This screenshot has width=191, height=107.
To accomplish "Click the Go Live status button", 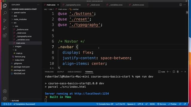I will pyautogui.click(x=161, y=104).
